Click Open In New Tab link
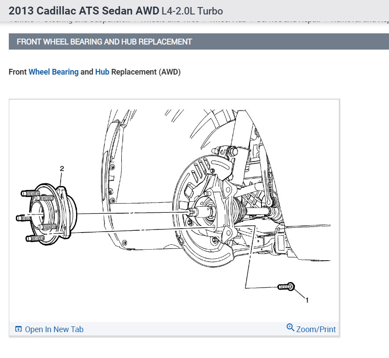The height and width of the screenshot is (358, 389). tap(54, 329)
